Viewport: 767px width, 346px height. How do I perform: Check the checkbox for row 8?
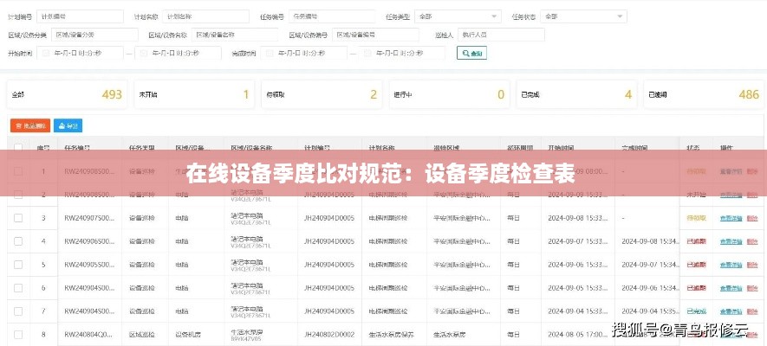[x=18, y=335]
